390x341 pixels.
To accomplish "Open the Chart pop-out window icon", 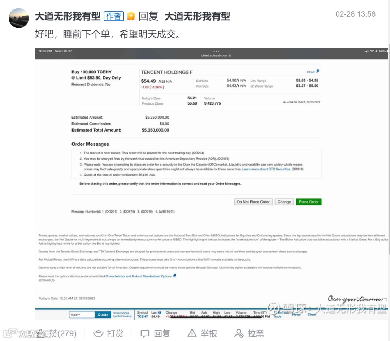I will (317, 71).
